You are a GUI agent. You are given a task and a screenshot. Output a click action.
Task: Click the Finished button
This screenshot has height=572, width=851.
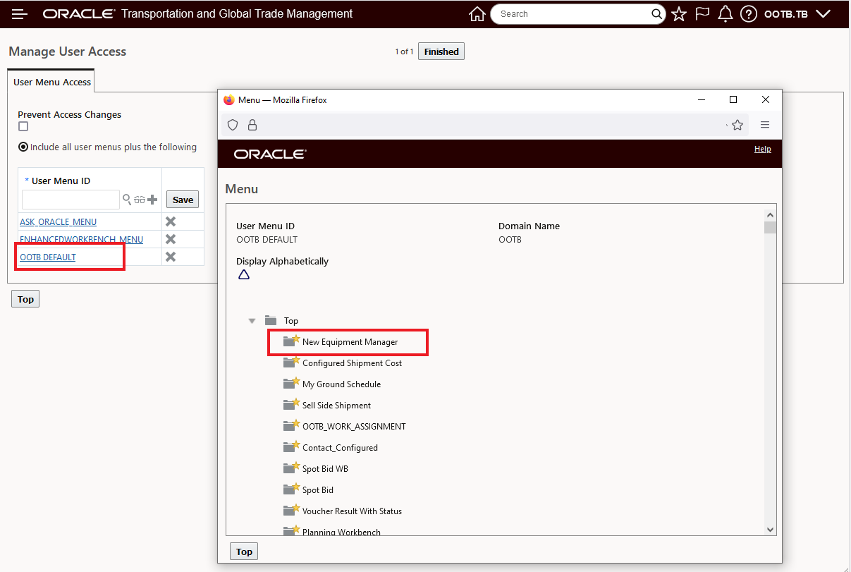coord(441,51)
